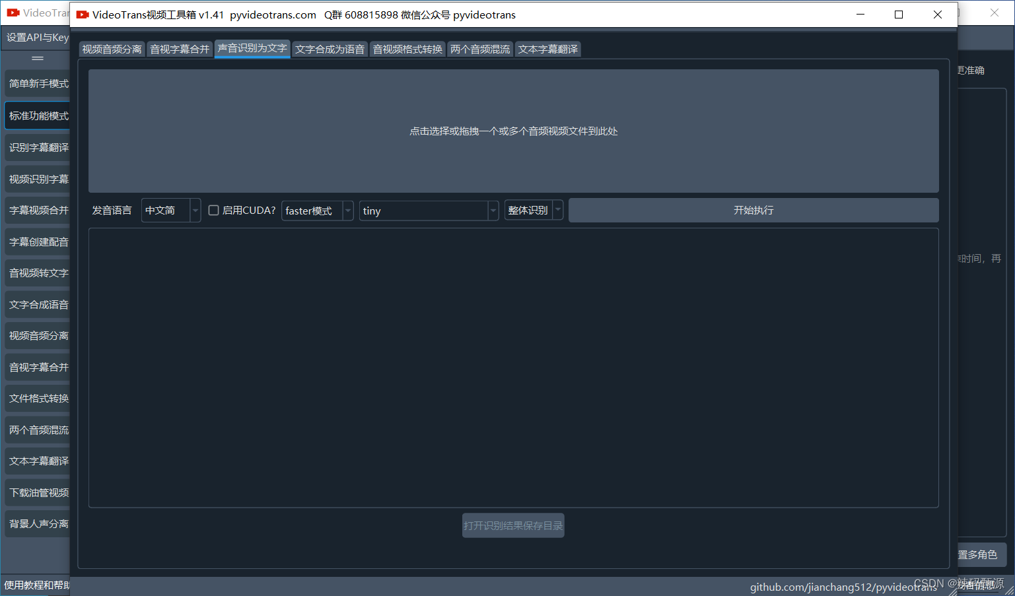Click the audio/video file drop area

(x=513, y=131)
